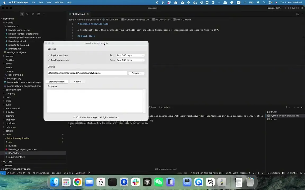
Task: Open the Edit menu
Action: coord(41,2)
